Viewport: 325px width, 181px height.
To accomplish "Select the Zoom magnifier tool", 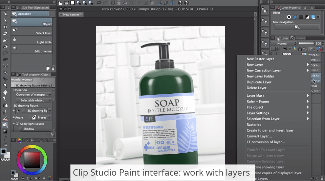I will pyautogui.click(x=5, y=85).
